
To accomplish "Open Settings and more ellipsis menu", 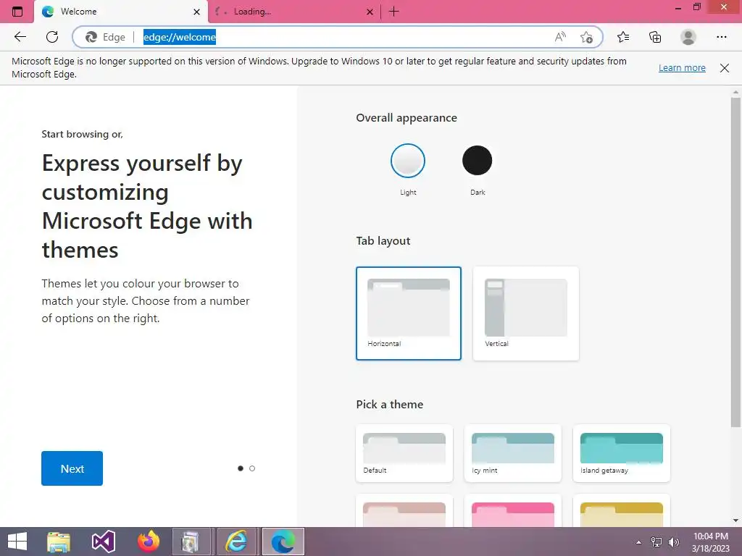I will coord(721,37).
